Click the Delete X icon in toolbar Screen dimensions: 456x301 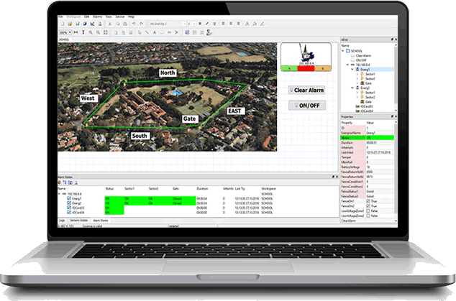point(176,32)
